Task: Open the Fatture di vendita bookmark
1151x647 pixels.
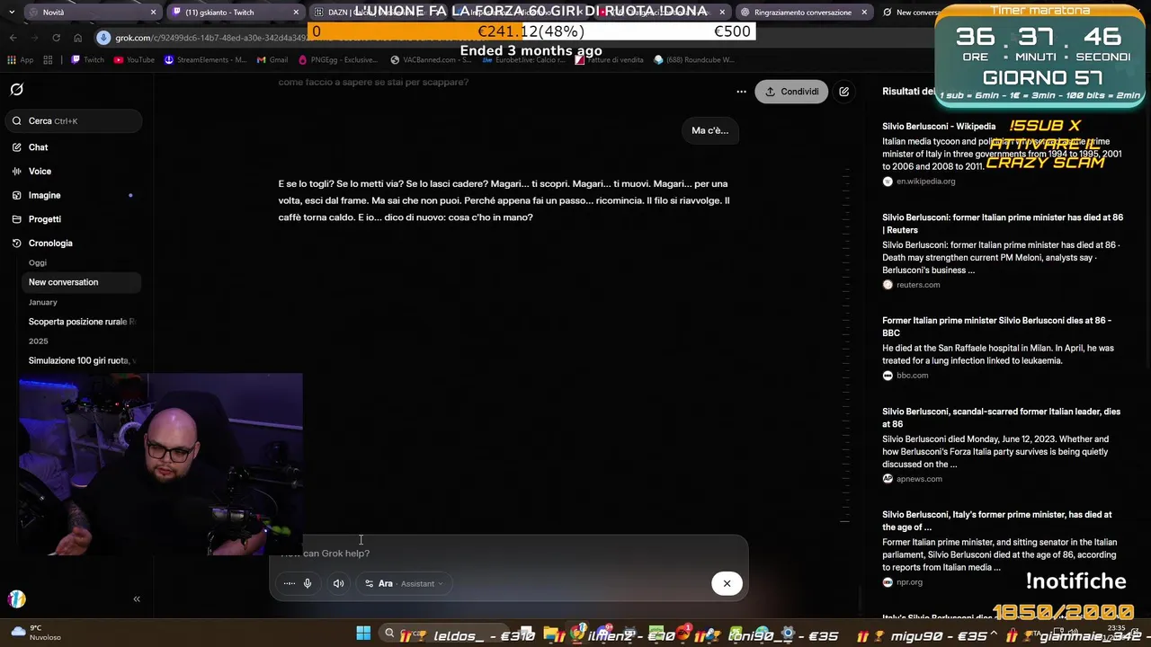Action: (607, 60)
